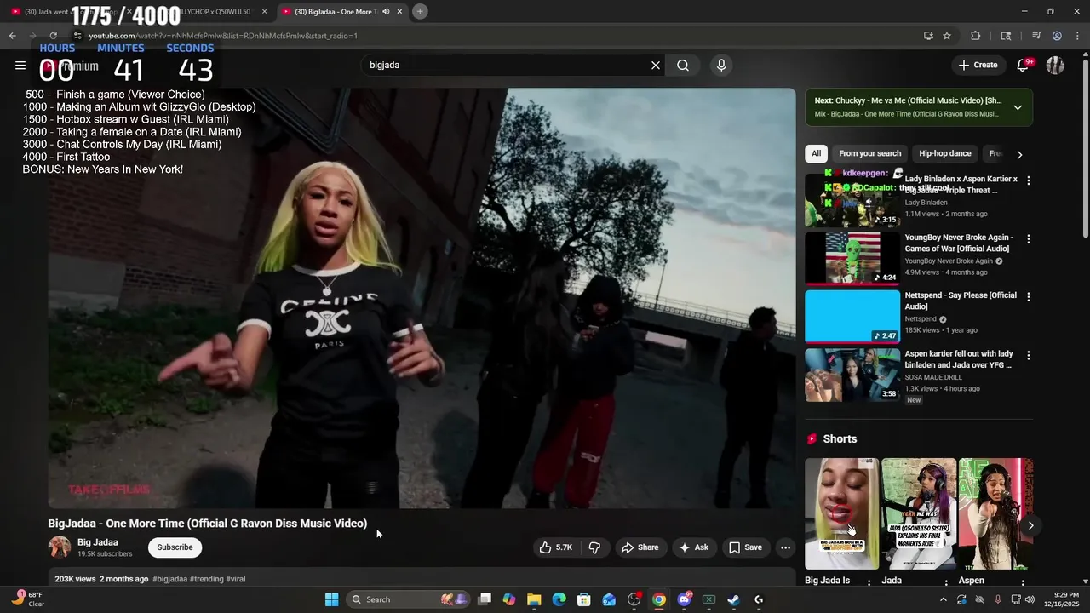
Task: Open the Big Jadaa channel name link
Action: coord(98,542)
